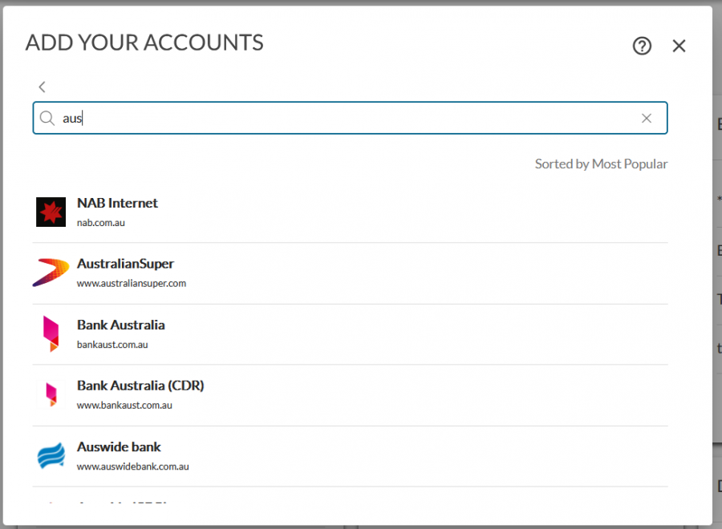Choose AustralianSuper from the list
Image resolution: width=722 pixels, height=529 pixels.
[x=350, y=273]
